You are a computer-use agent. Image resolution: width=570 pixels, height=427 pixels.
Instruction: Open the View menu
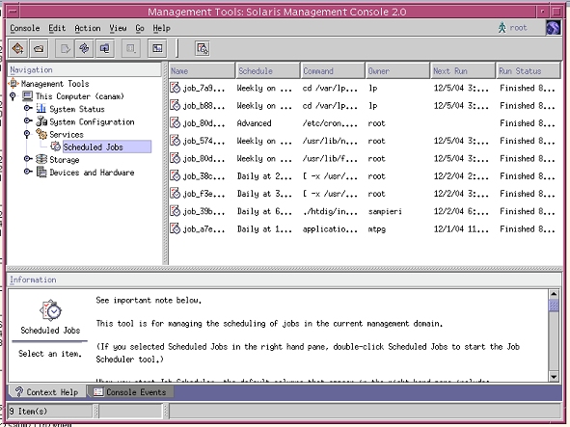pyautogui.click(x=118, y=28)
